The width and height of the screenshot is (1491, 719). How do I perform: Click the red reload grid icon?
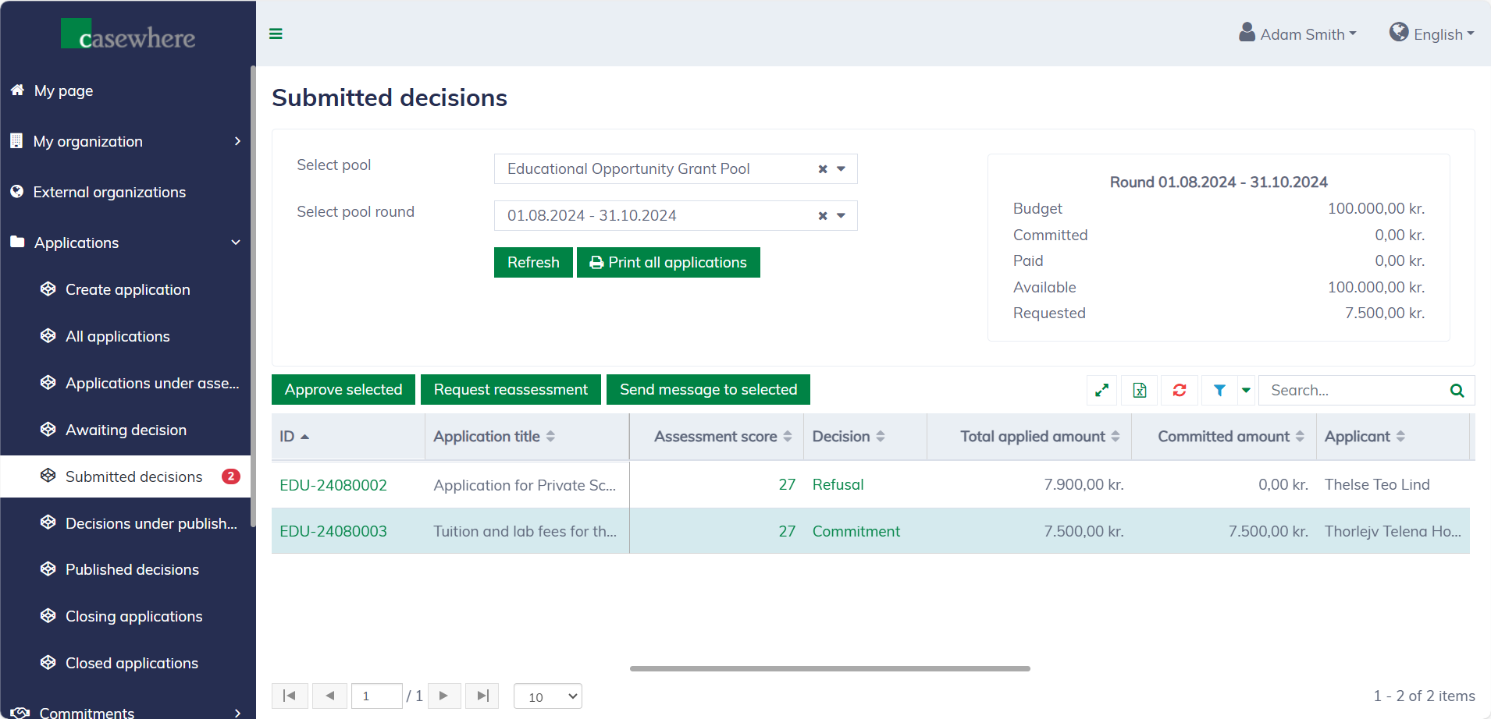pos(1179,390)
